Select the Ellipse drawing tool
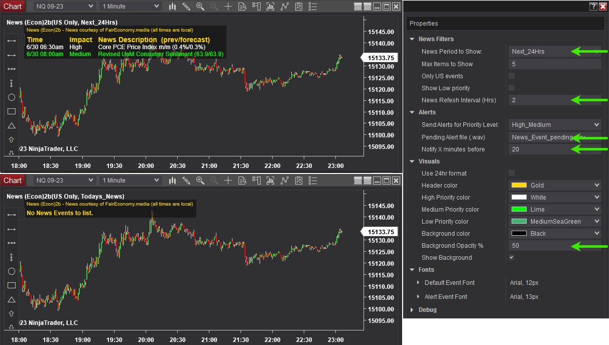This screenshot has width=609, height=345. [x=11, y=97]
